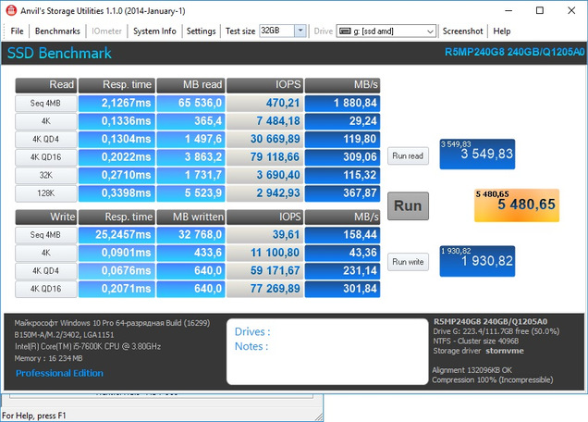Click the Drives and Notes text area
The width and height of the screenshot is (588, 422).
coord(327,352)
